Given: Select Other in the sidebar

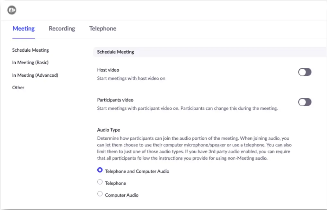Looking at the screenshot, I should click(x=18, y=88).
